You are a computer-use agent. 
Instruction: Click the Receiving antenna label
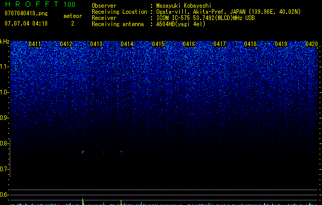coord(118,24)
